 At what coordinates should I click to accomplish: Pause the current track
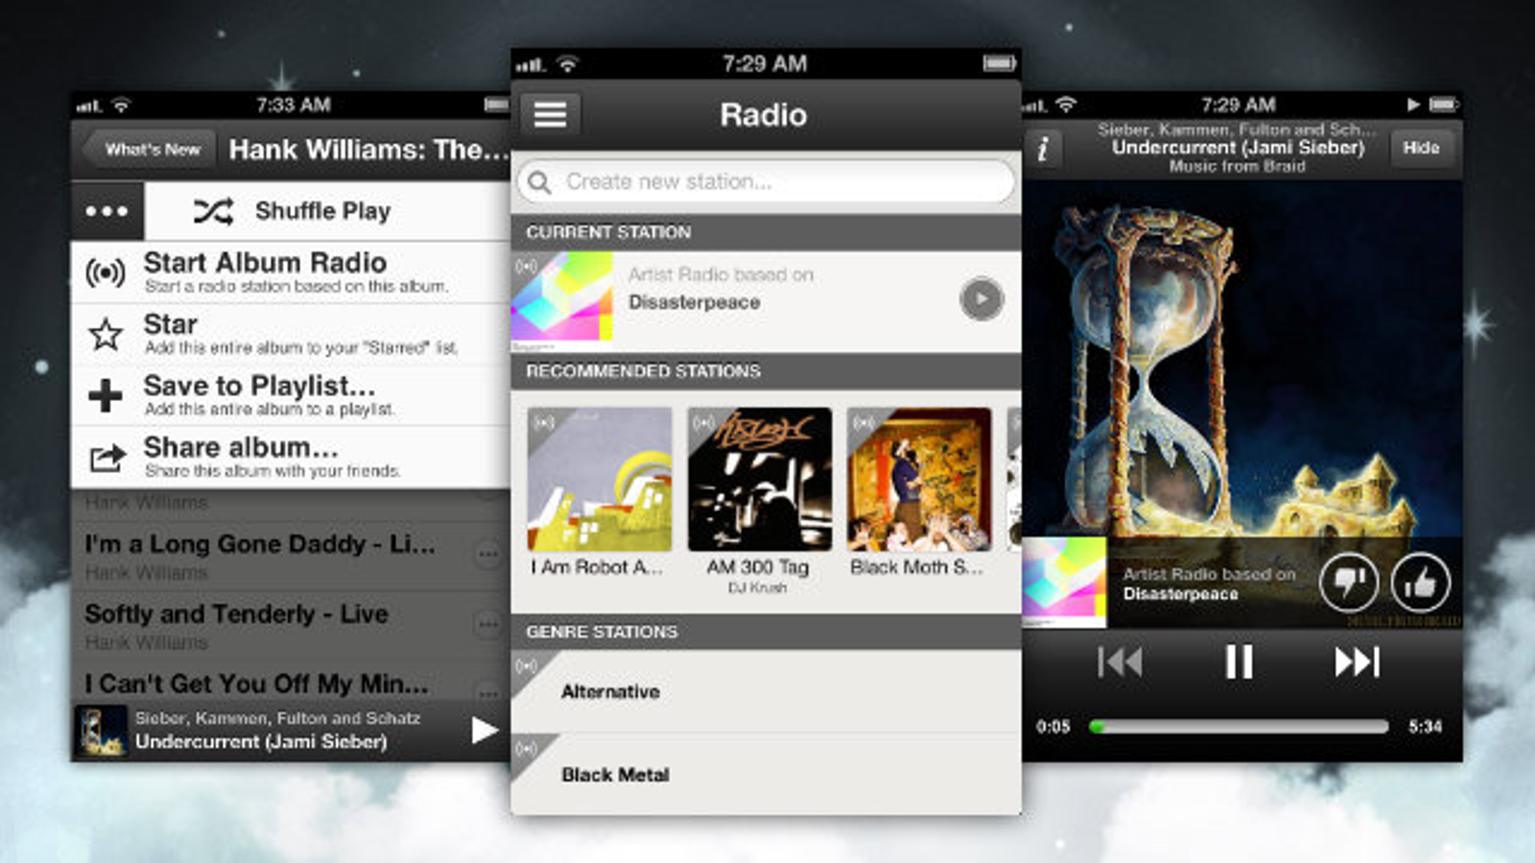pyautogui.click(x=1239, y=662)
